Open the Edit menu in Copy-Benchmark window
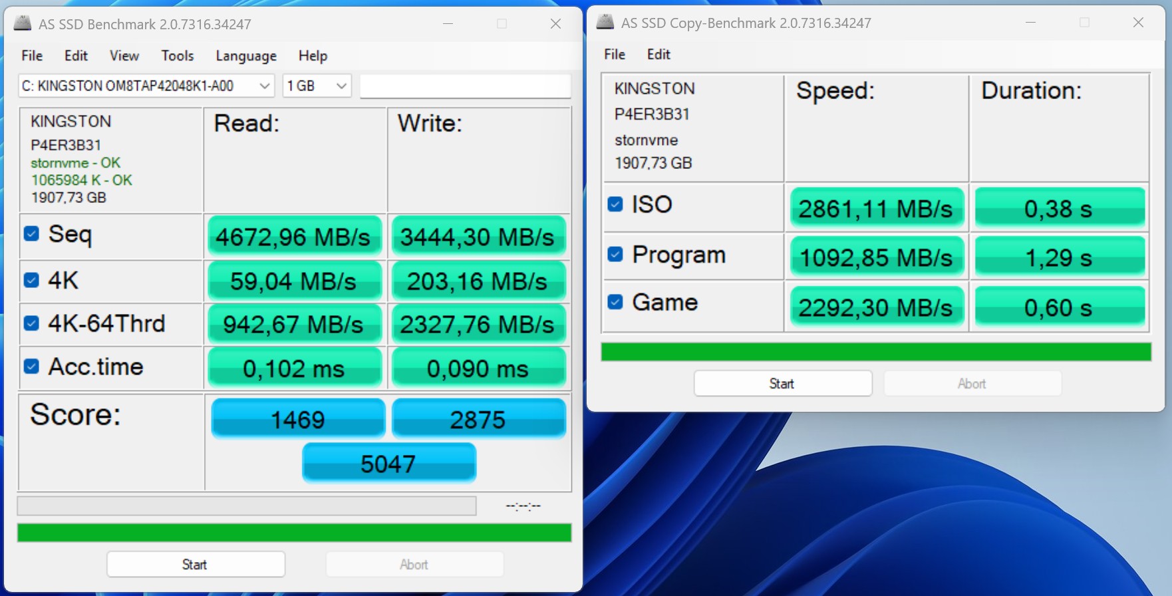 coord(658,55)
